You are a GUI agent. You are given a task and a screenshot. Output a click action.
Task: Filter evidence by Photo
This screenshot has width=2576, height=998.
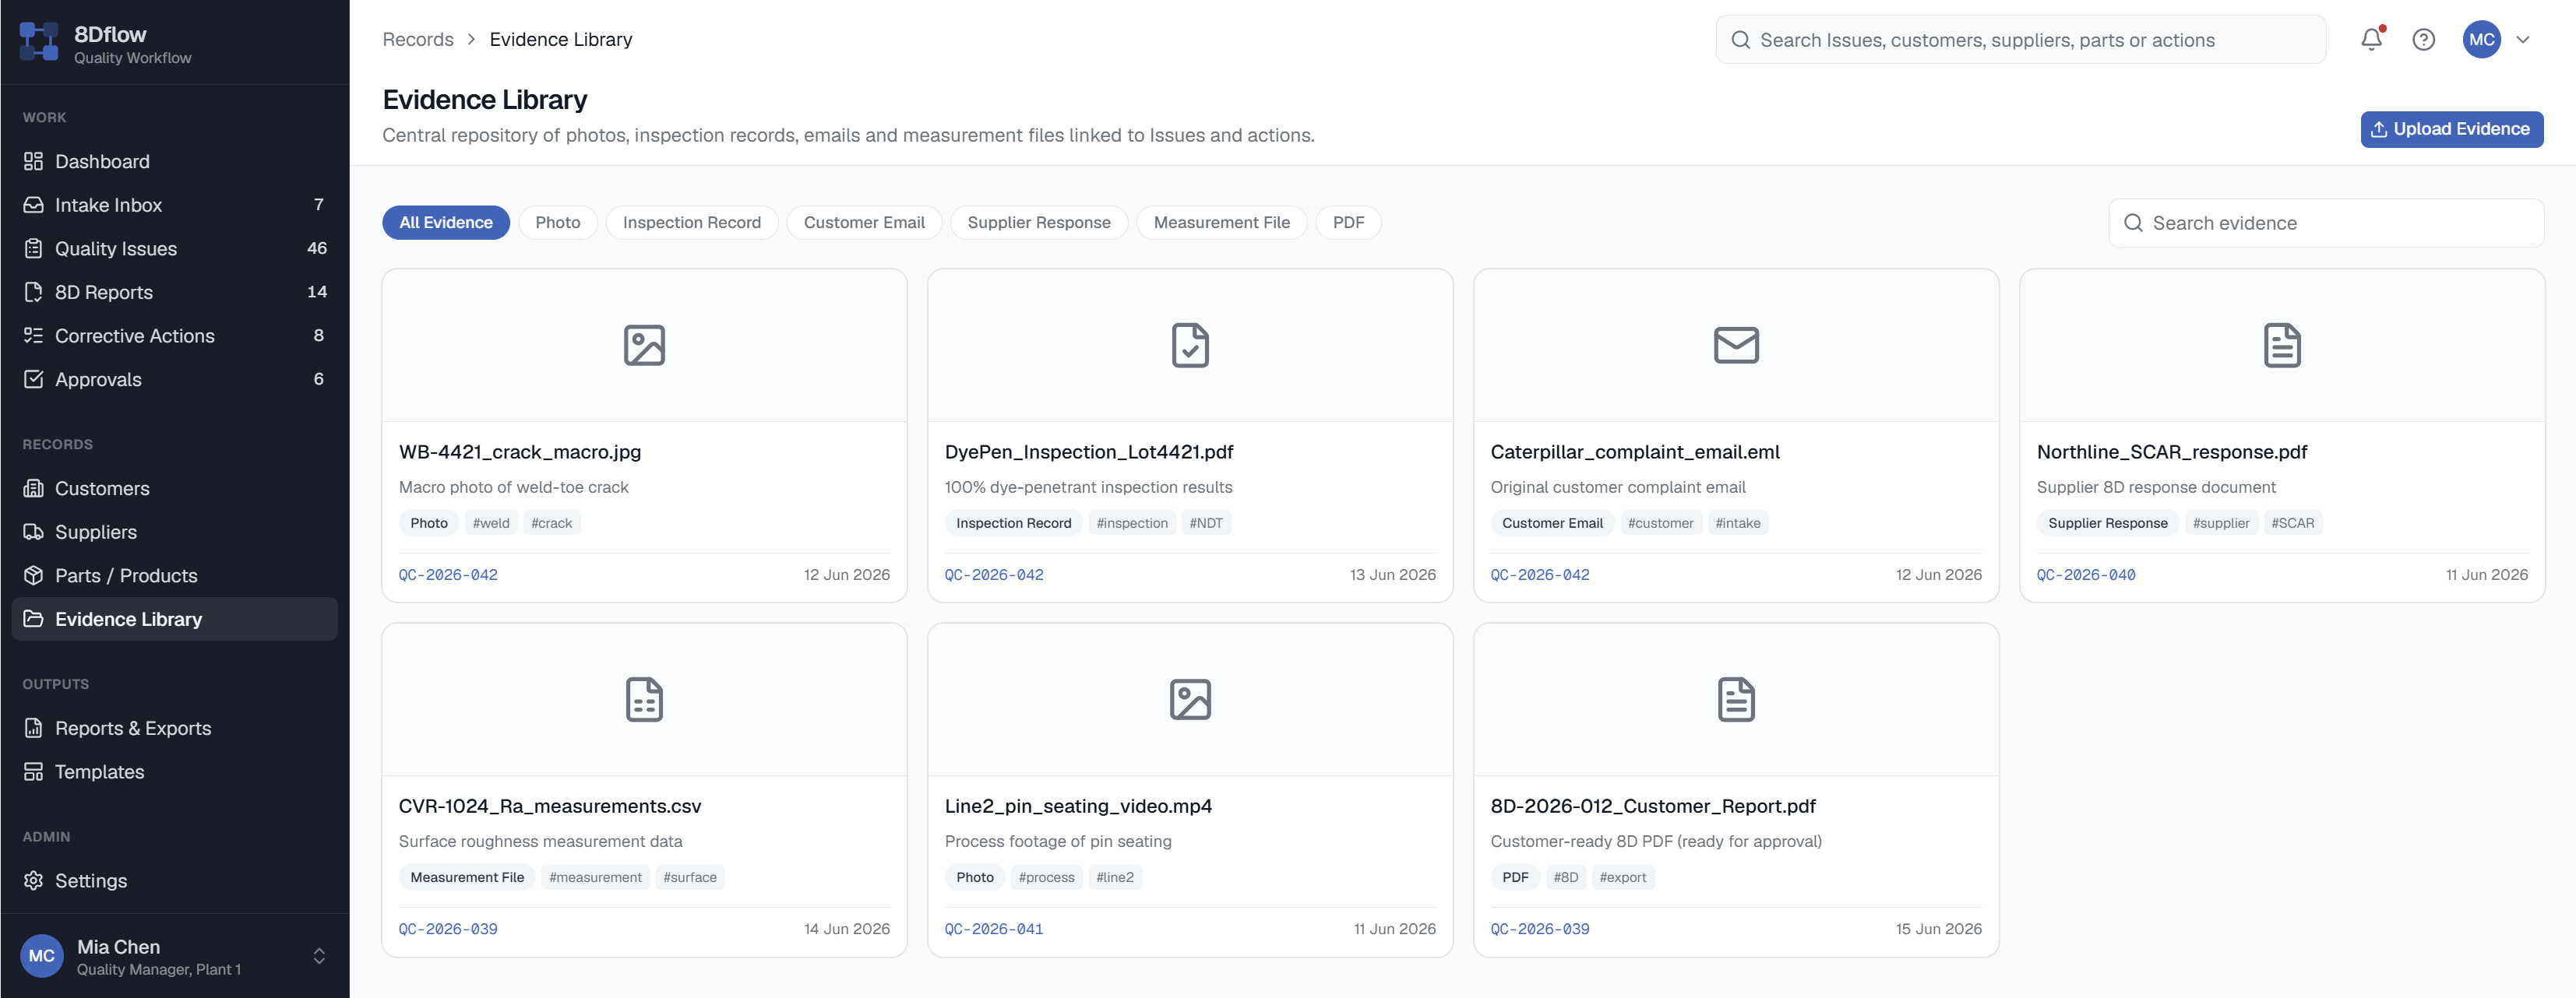pyautogui.click(x=557, y=223)
